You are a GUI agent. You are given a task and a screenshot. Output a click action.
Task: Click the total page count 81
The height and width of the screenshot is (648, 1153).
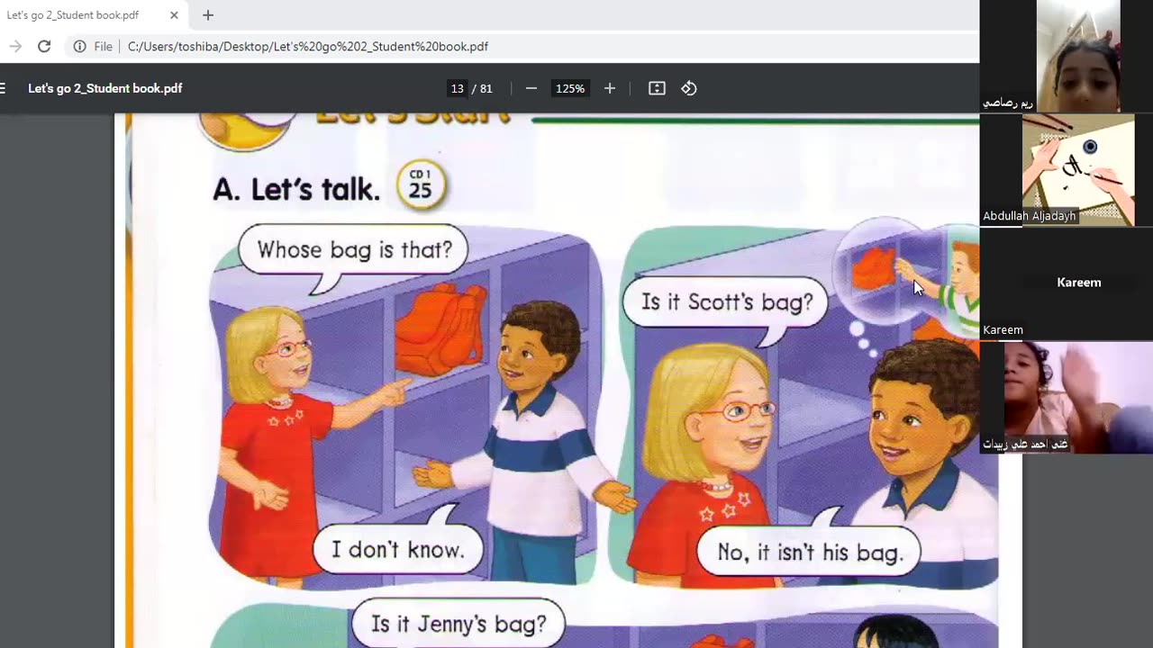tap(486, 88)
